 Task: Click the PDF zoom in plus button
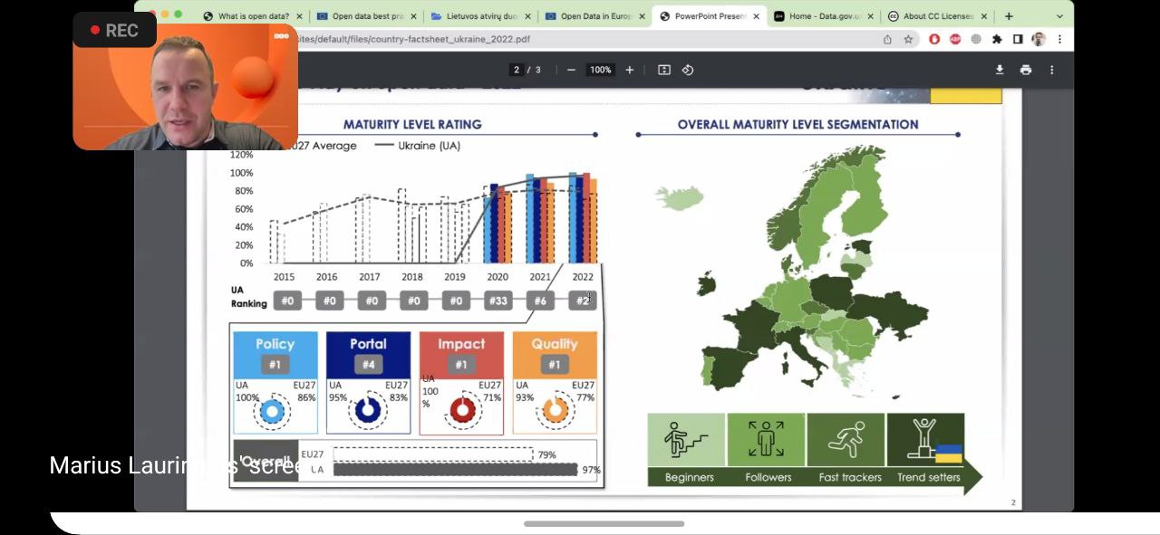point(630,70)
